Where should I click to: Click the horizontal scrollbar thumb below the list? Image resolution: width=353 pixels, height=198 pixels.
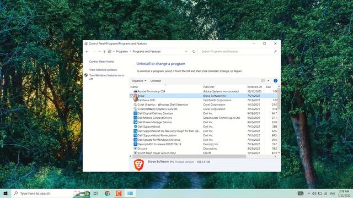[x=189, y=156]
